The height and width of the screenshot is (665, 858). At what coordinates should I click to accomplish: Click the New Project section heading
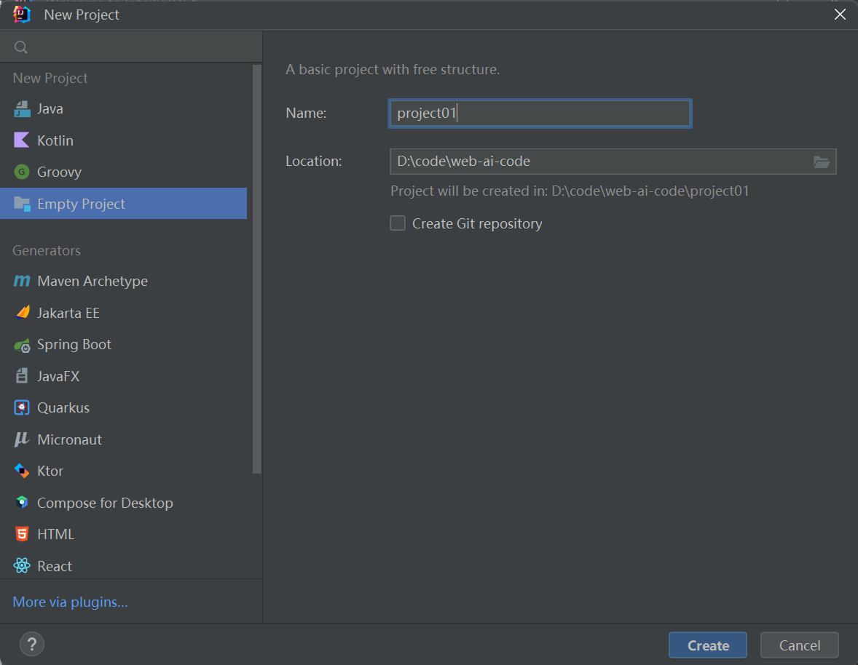(50, 78)
